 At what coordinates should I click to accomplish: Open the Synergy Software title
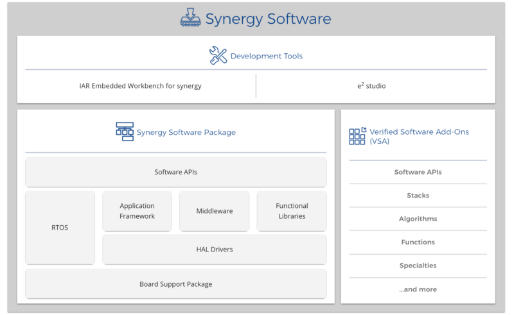(x=268, y=19)
